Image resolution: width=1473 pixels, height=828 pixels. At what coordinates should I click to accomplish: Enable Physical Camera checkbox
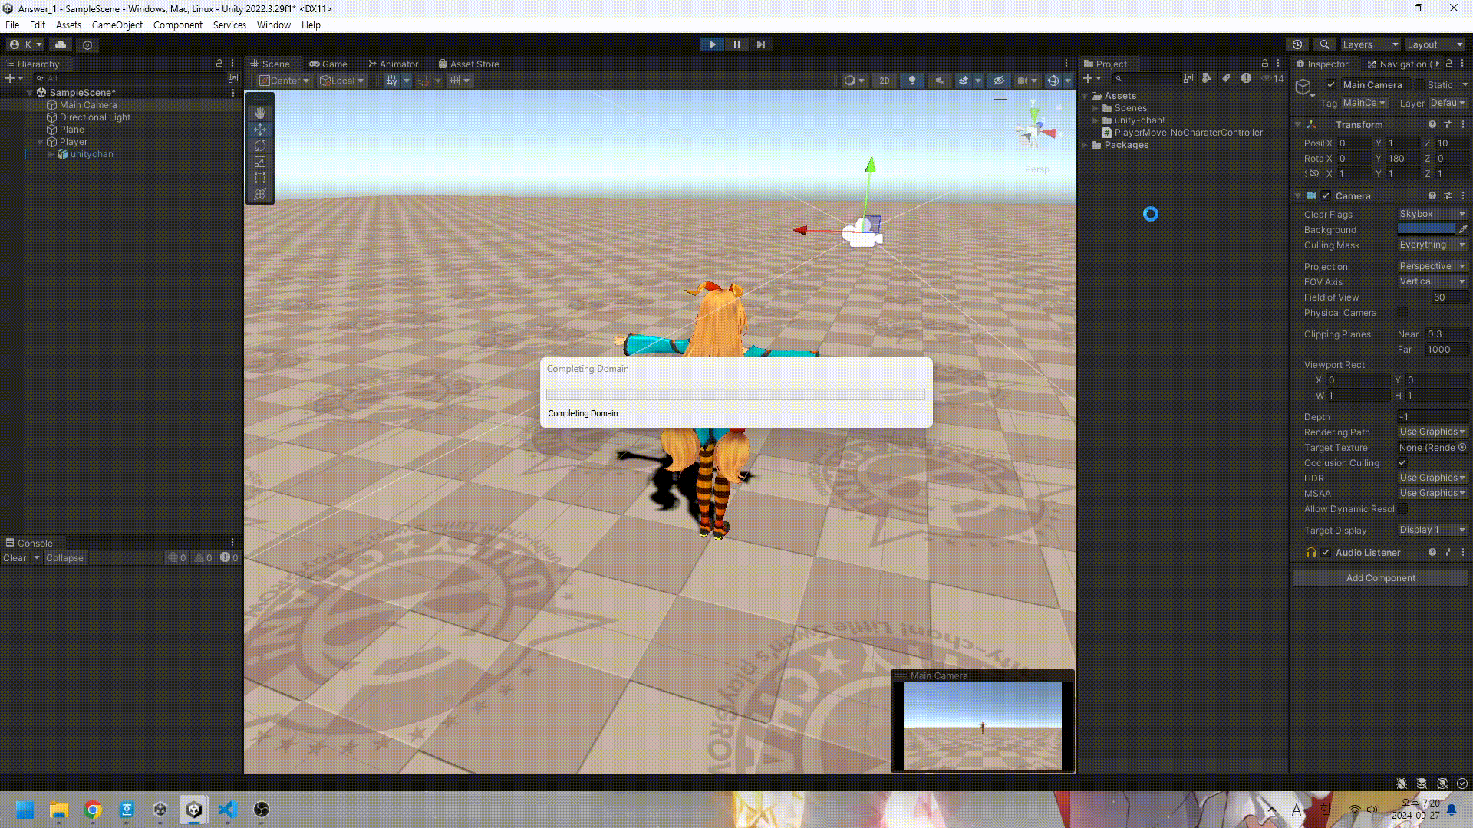click(x=1402, y=312)
